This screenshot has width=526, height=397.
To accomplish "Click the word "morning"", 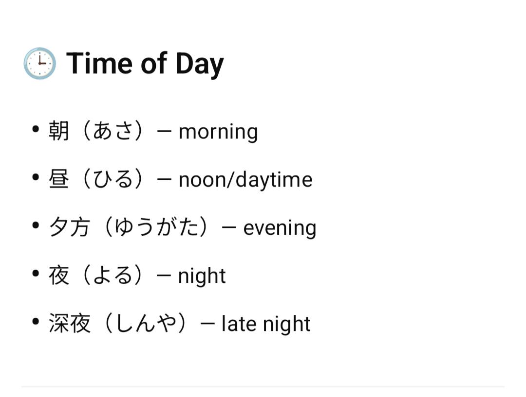I will coord(218,132).
